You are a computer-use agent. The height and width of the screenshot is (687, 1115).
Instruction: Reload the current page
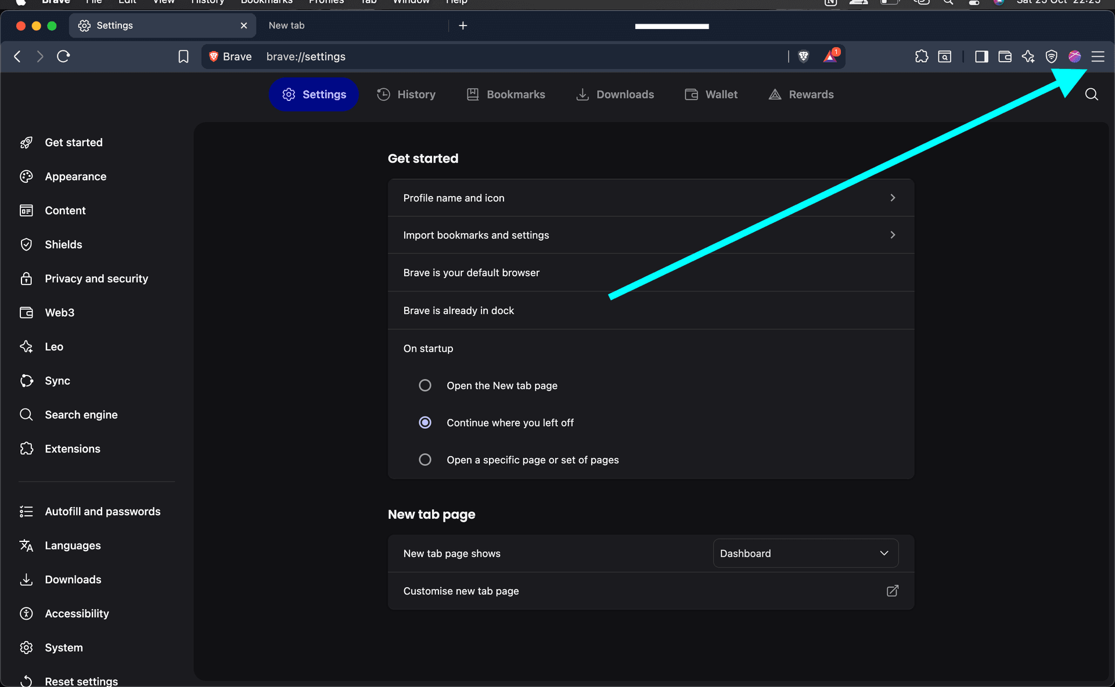point(63,56)
